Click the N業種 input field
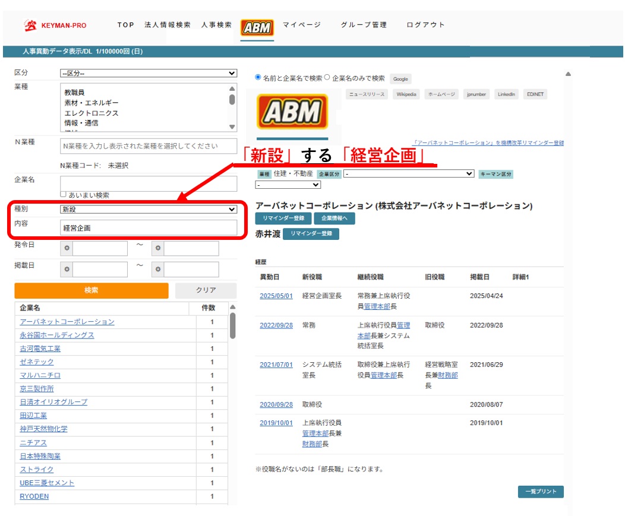This screenshot has width=625, height=516. [x=149, y=146]
